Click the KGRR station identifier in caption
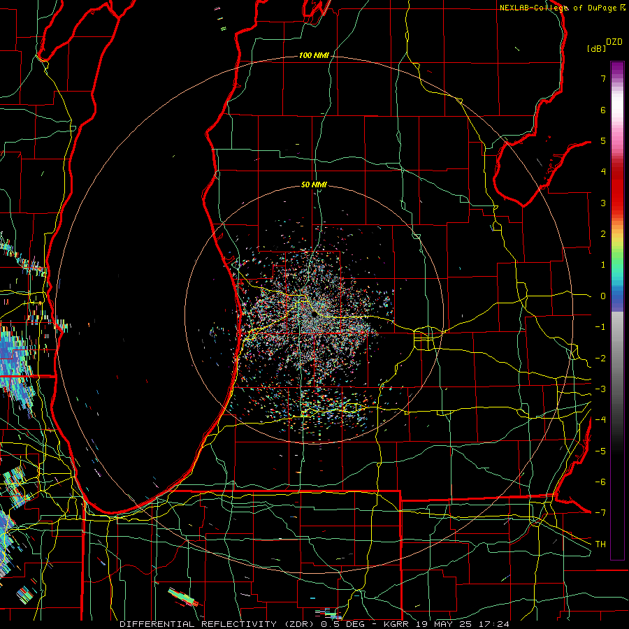The image size is (629, 629). tap(397, 624)
